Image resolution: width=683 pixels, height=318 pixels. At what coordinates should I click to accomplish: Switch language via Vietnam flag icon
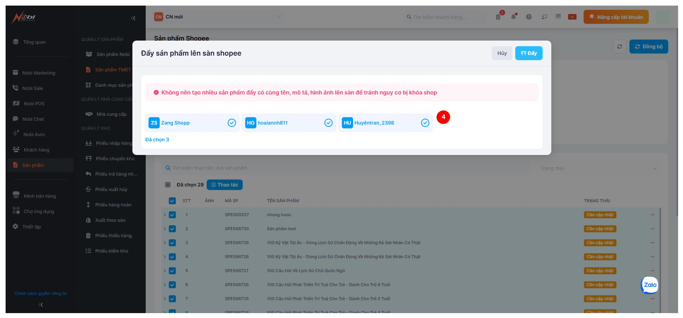coord(572,17)
